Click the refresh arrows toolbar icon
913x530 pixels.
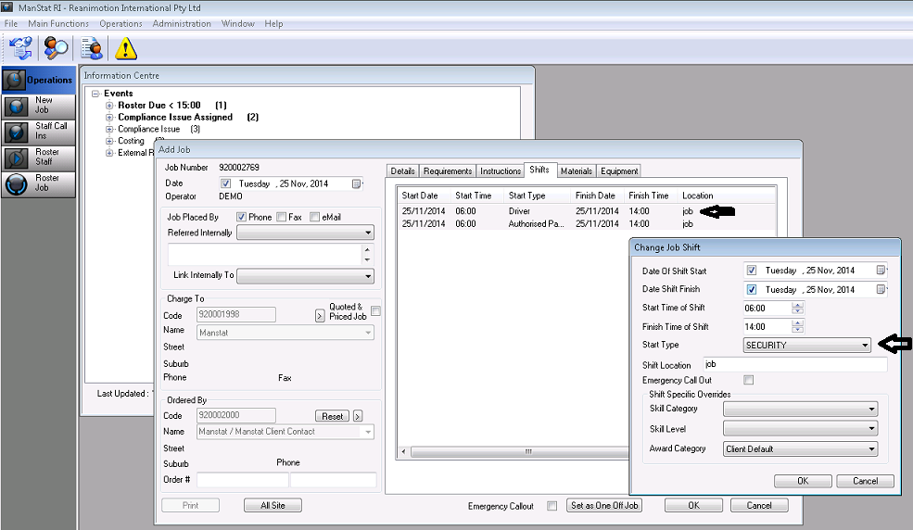click(x=21, y=48)
